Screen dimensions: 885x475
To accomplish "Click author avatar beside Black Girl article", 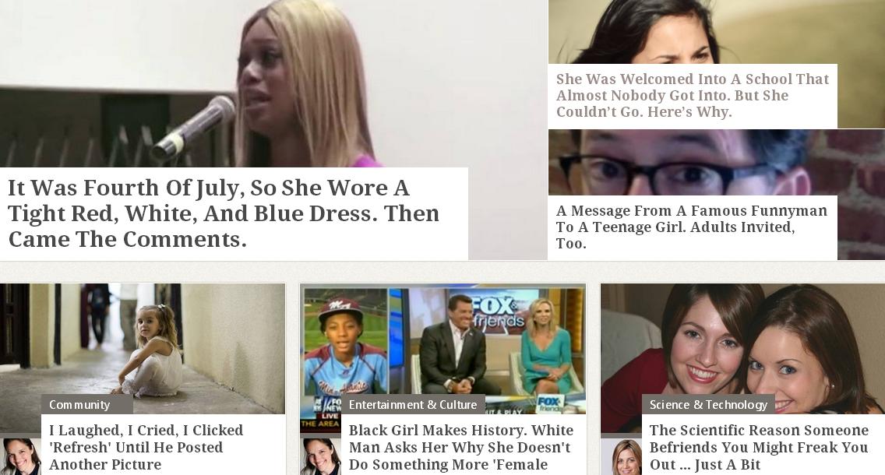I will coord(321,456).
